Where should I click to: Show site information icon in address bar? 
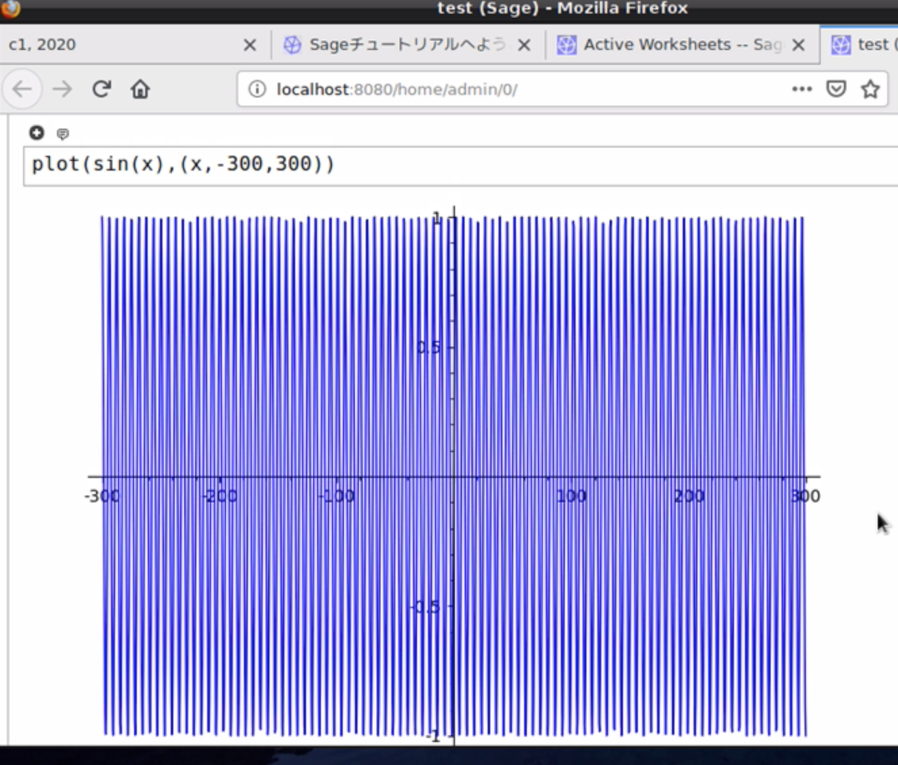point(257,89)
